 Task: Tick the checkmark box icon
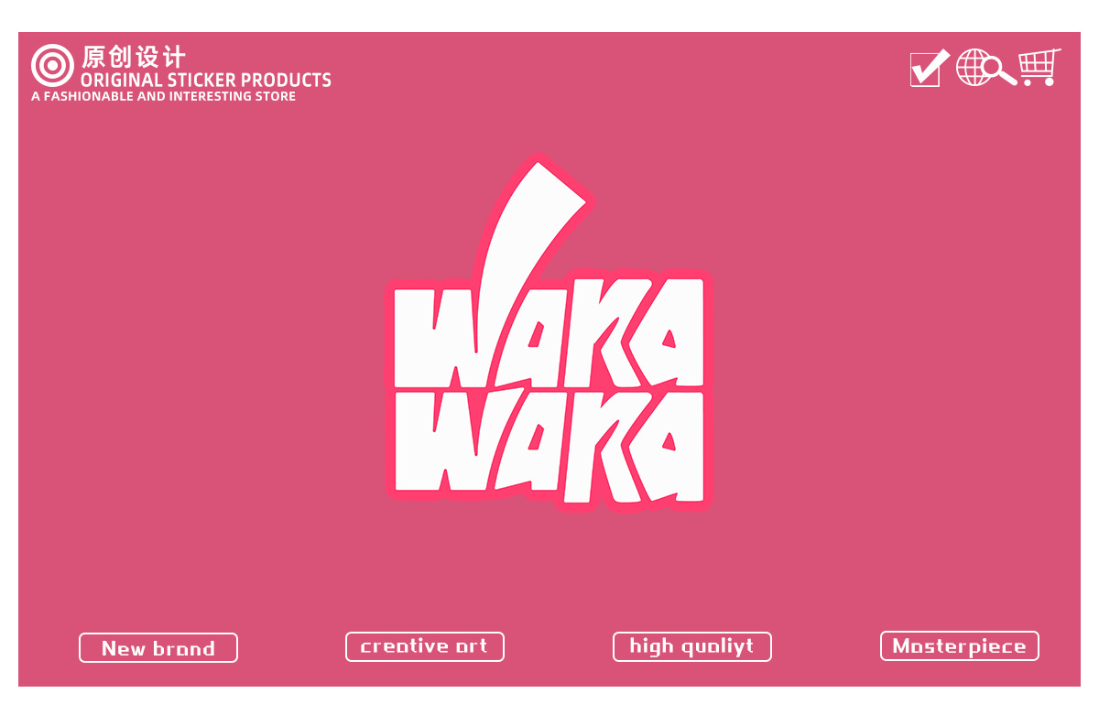pos(929,68)
